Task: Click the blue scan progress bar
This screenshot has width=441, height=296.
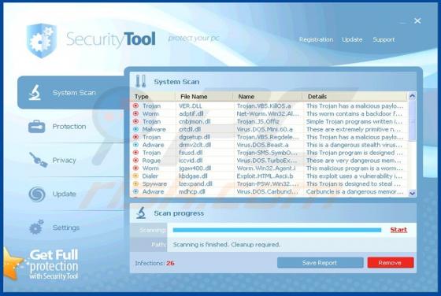Action: coord(277,230)
